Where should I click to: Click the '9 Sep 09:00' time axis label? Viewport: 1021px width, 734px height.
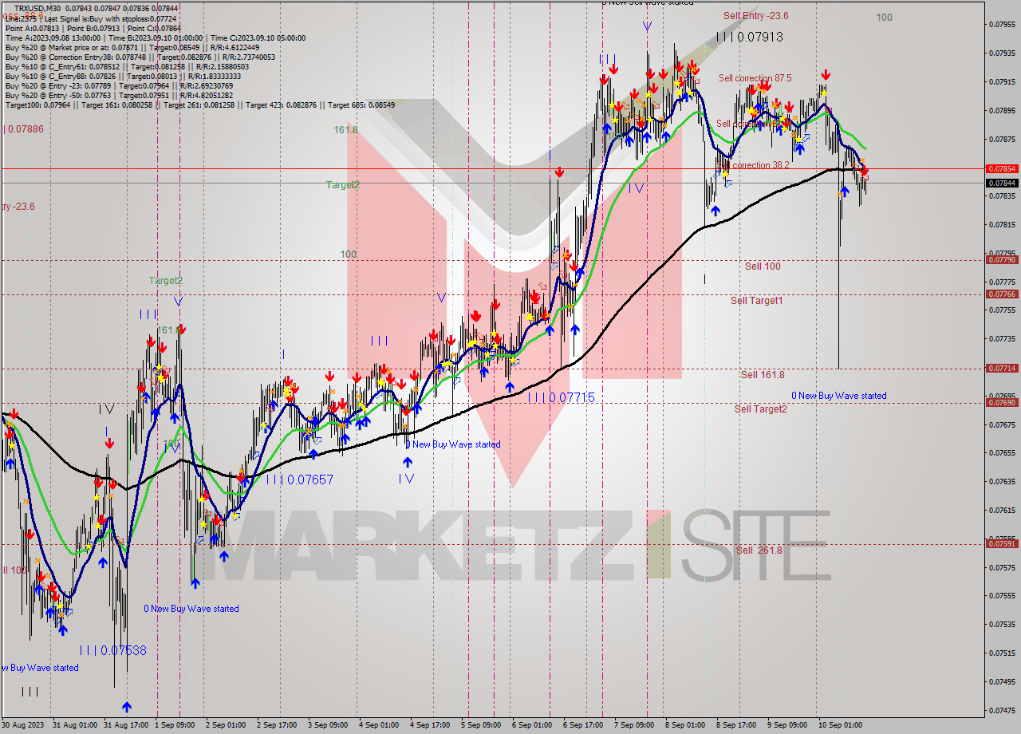(x=787, y=725)
